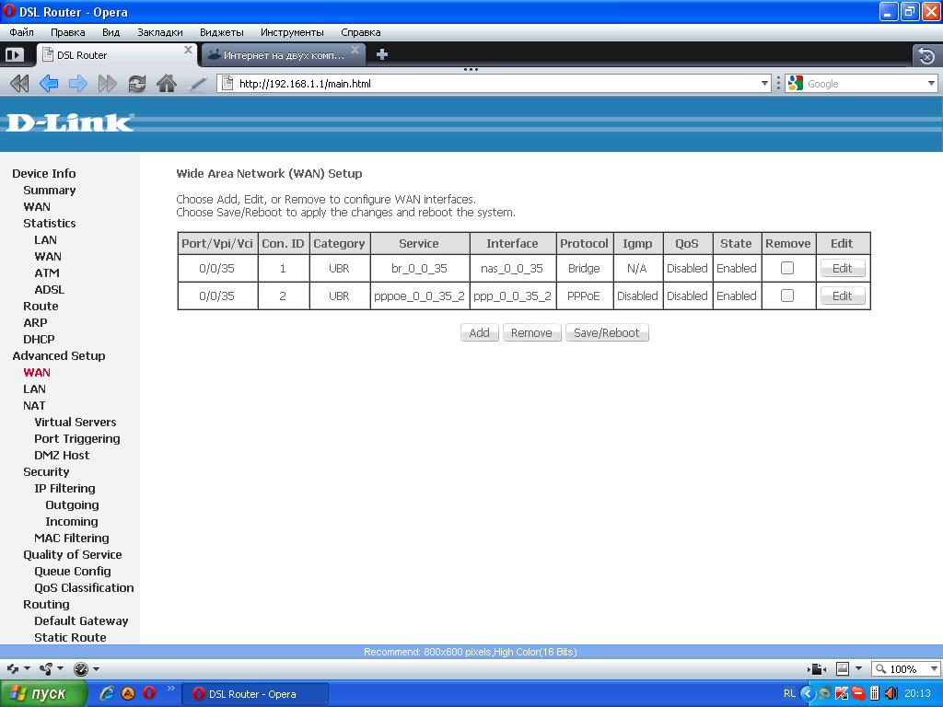943x707 pixels.
Task: Expand the Opera Unite dropdown arrow
Action: coord(60,668)
